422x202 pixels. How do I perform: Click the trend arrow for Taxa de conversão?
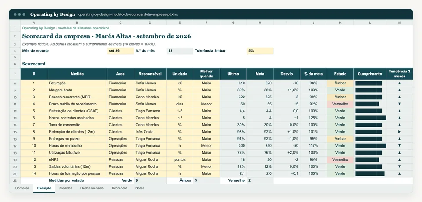click(x=400, y=125)
